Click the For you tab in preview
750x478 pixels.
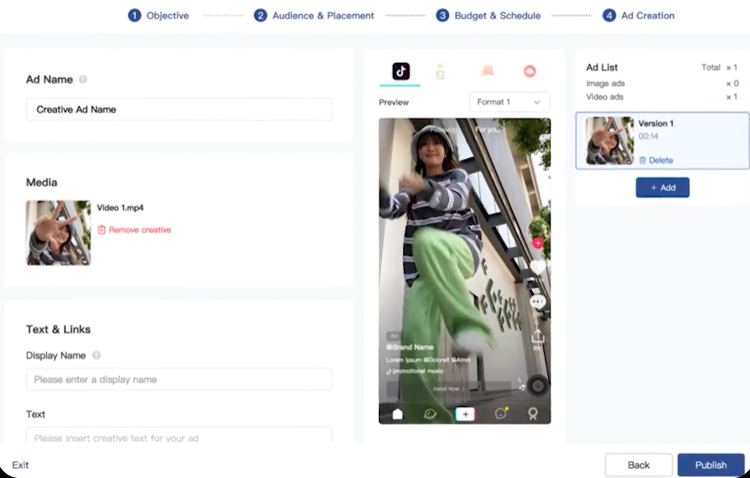[x=487, y=130]
